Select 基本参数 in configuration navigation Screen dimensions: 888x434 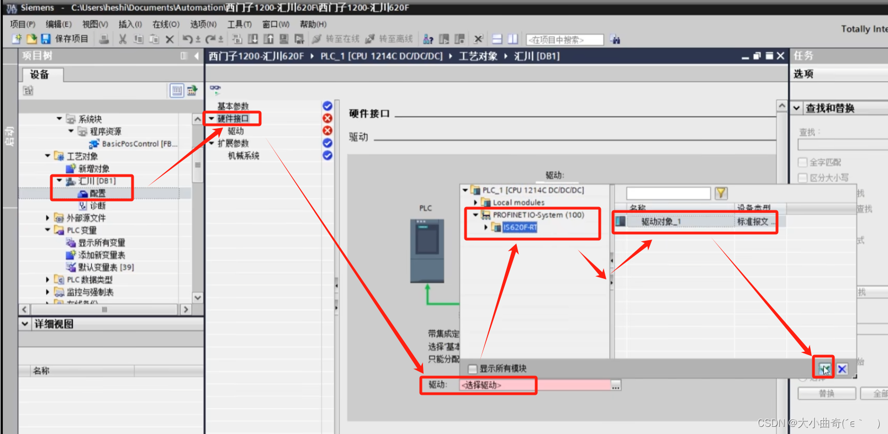click(233, 106)
